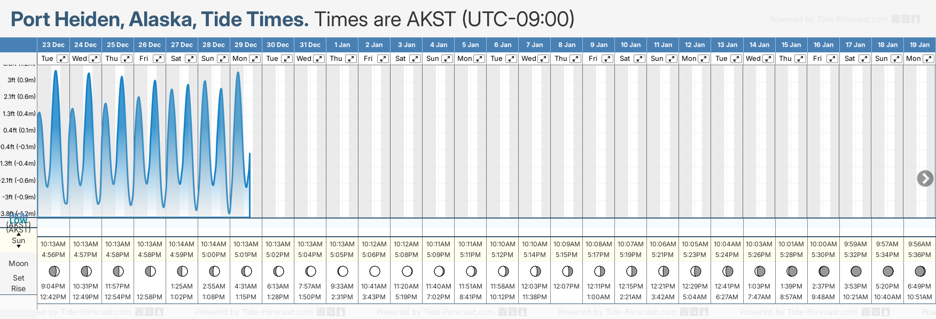Click the moon phase icon under 27 Dec
The height and width of the screenshot is (319, 936).
click(182, 271)
